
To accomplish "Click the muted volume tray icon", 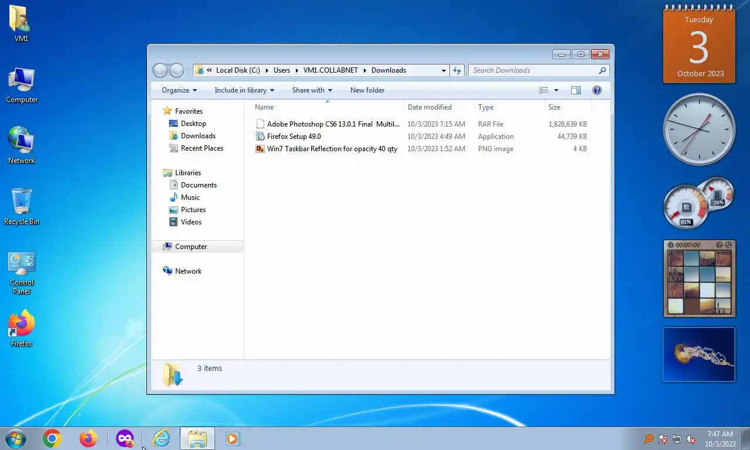I will (x=691, y=439).
